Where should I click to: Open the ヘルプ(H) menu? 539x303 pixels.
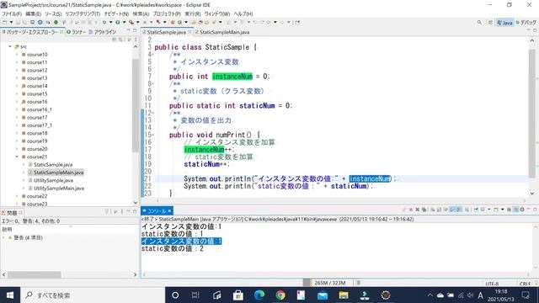tap(243, 13)
